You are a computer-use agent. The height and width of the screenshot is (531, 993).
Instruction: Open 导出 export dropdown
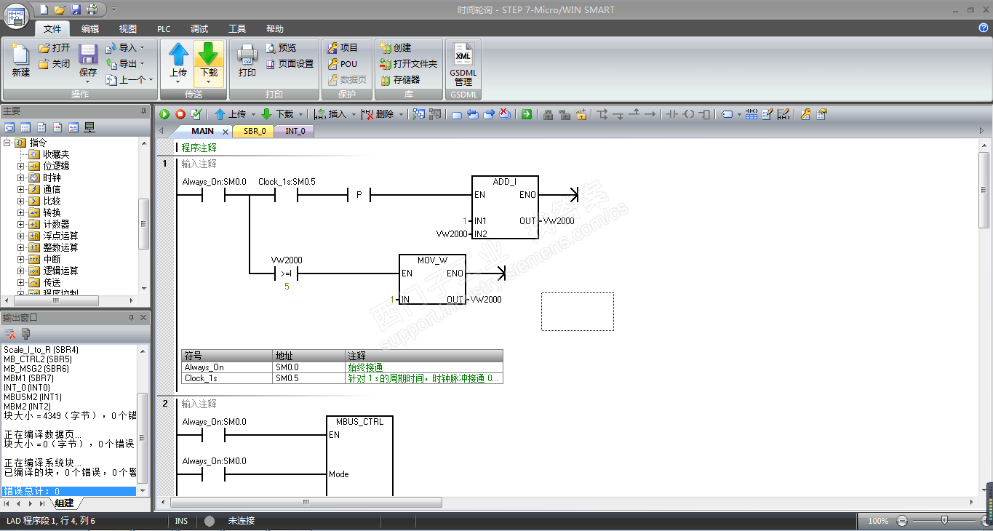(124, 64)
